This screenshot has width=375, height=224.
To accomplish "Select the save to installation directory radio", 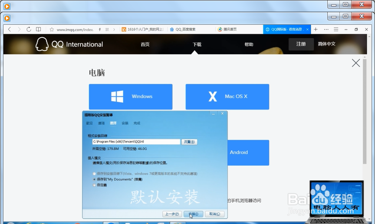I will click(94, 174).
